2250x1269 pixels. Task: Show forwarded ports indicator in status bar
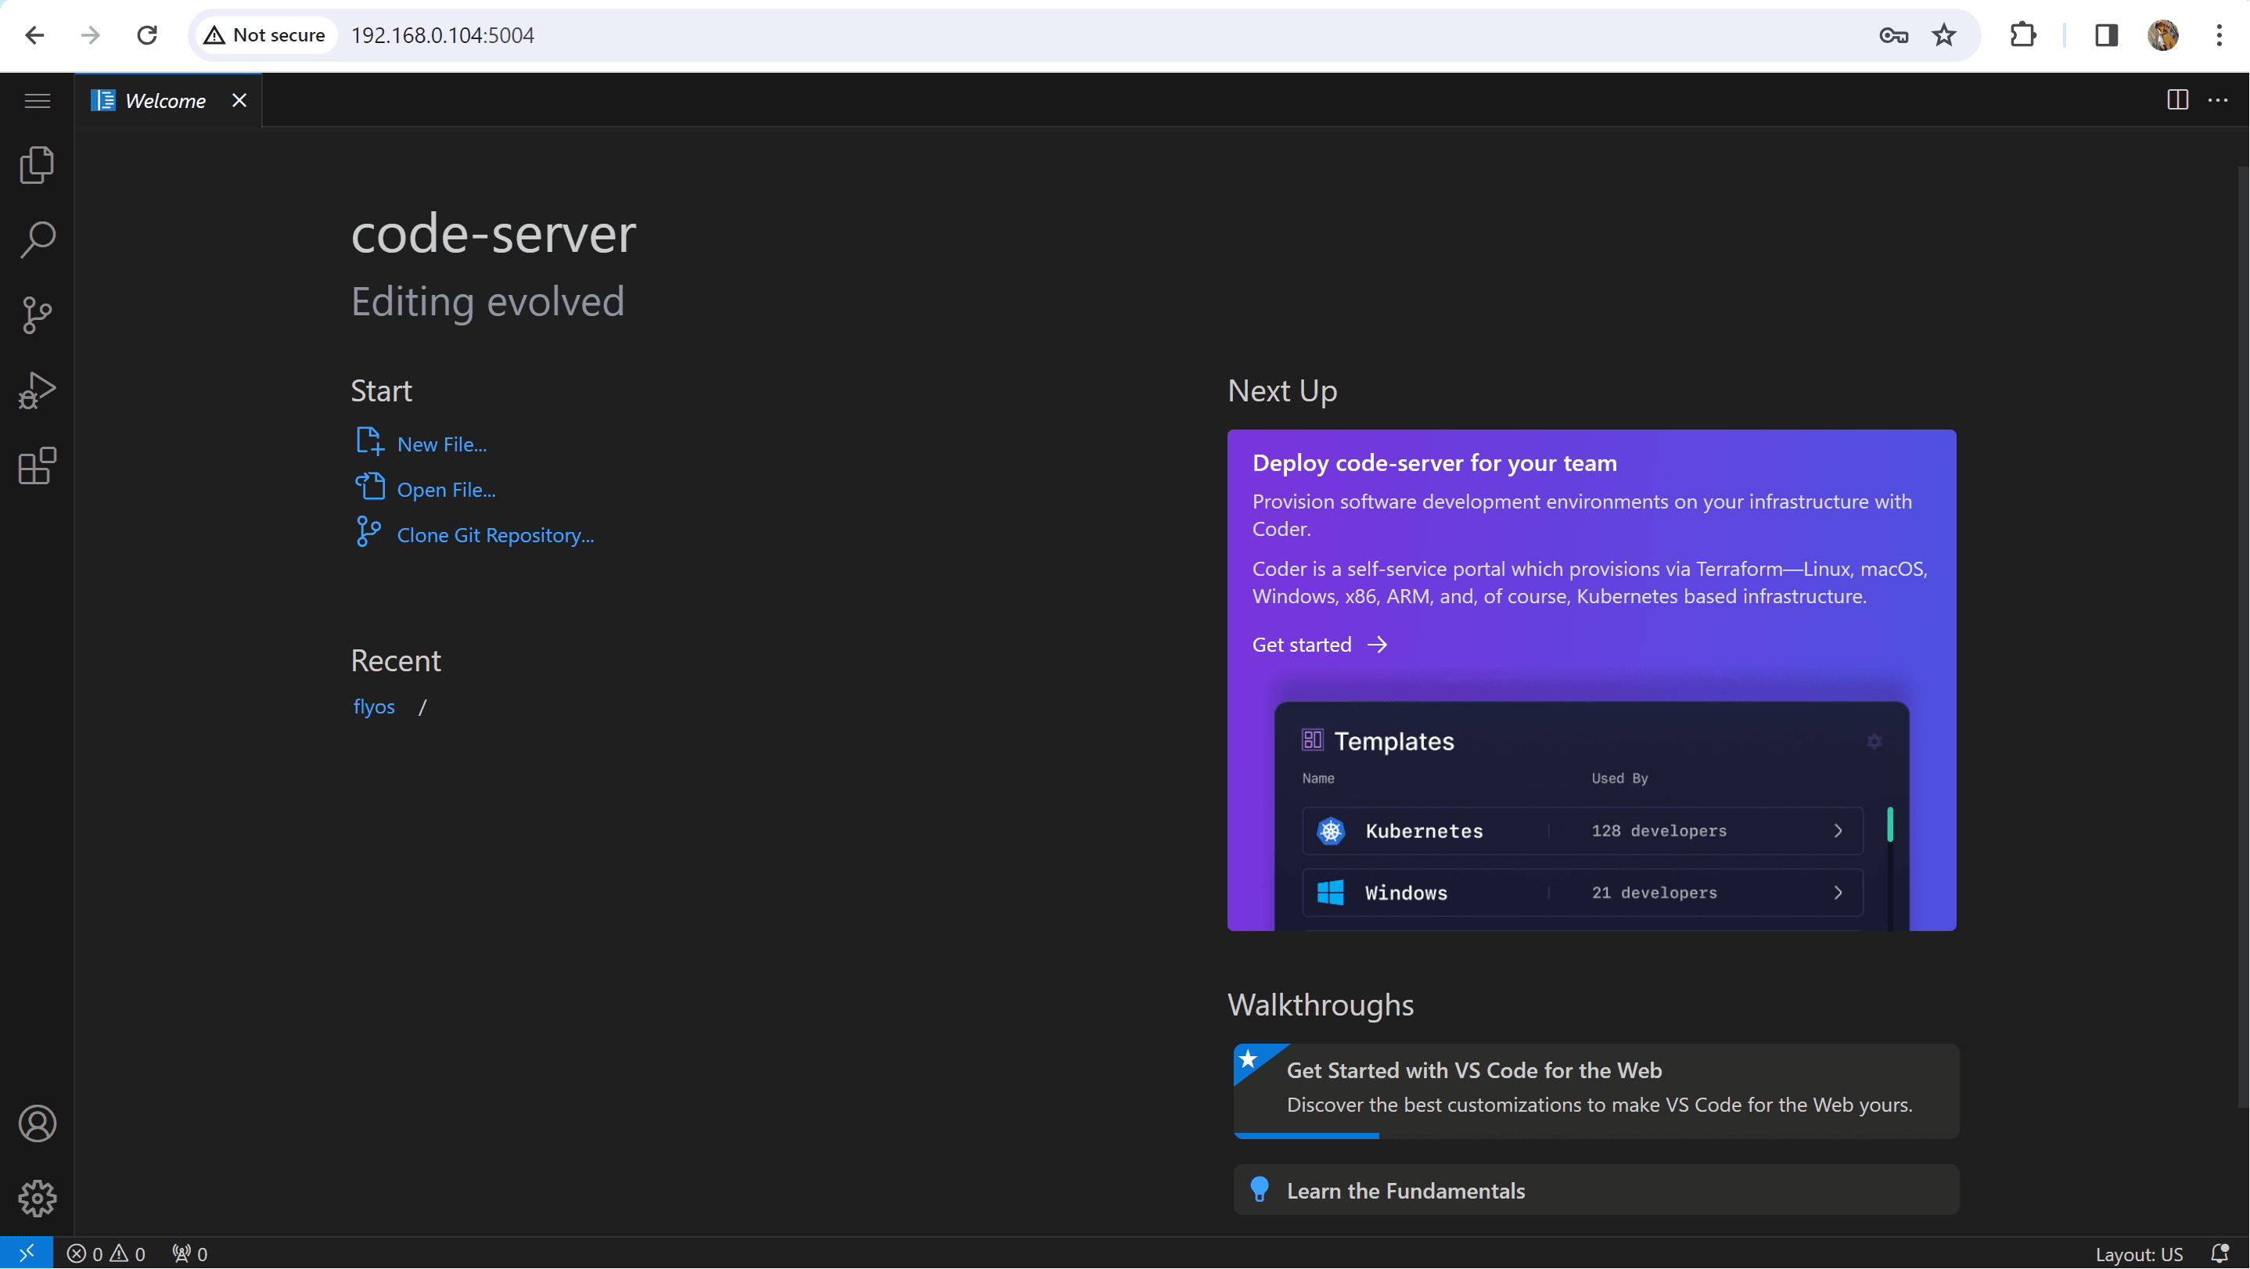click(x=189, y=1254)
